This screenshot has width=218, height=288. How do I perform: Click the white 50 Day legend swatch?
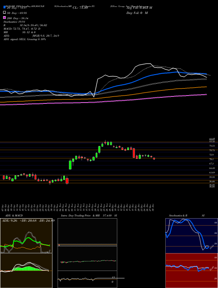click(x=4, y=12)
